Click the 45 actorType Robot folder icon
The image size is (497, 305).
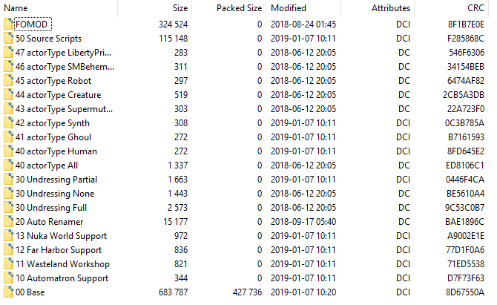click(9, 81)
